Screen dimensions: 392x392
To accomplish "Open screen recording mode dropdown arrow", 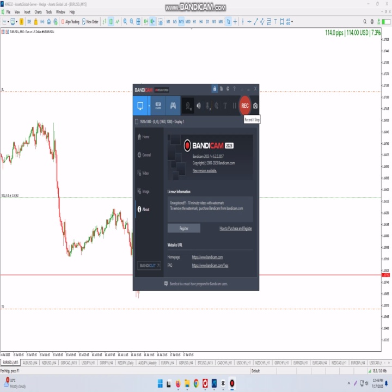I will pyautogui.click(x=149, y=106).
